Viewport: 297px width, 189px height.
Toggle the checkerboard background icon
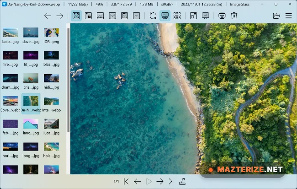coord(177,16)
